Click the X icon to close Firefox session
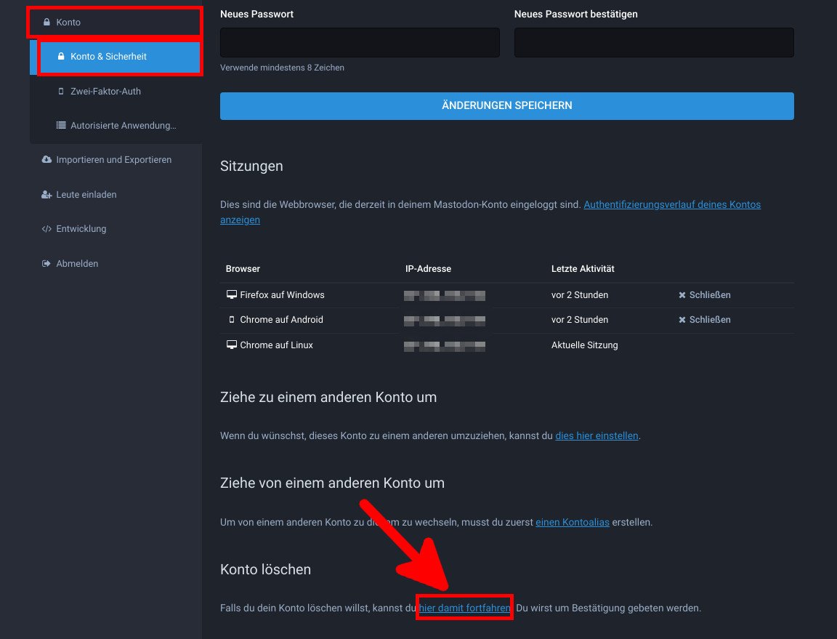The height and width of the screenshot is (639, 837). coord(682,295)
